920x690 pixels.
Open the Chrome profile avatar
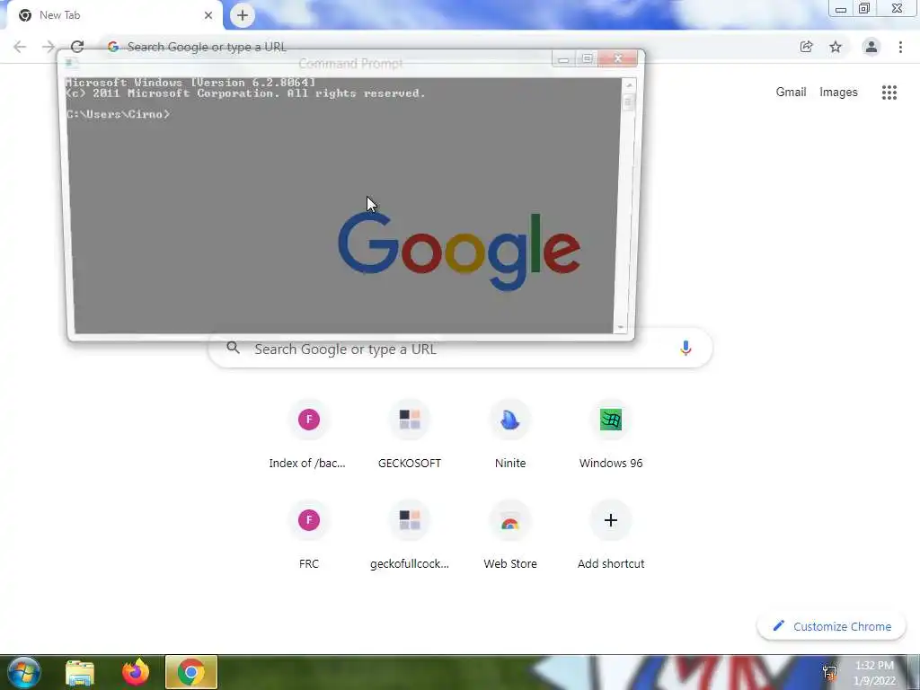[x=871, y=47]
